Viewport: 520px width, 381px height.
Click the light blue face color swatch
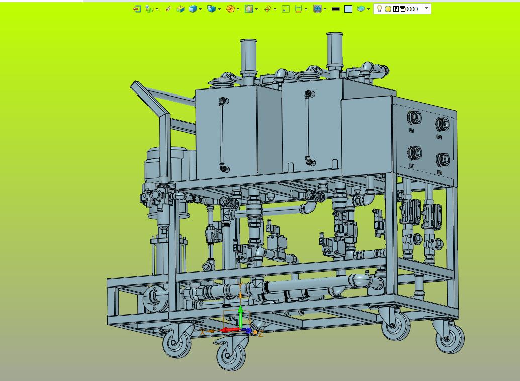click(348, 9)
